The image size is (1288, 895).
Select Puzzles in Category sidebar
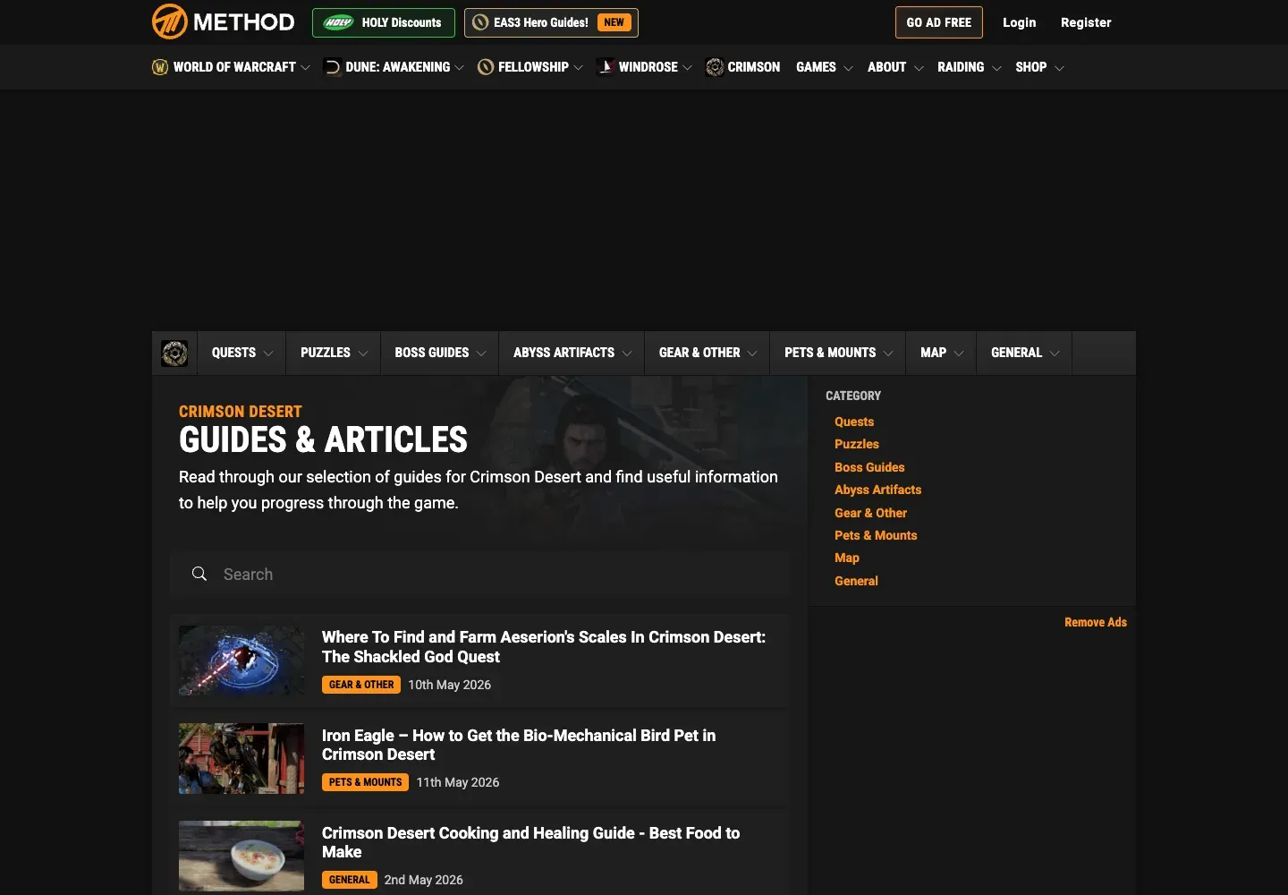pyautogui.click(x=857, y=444)
